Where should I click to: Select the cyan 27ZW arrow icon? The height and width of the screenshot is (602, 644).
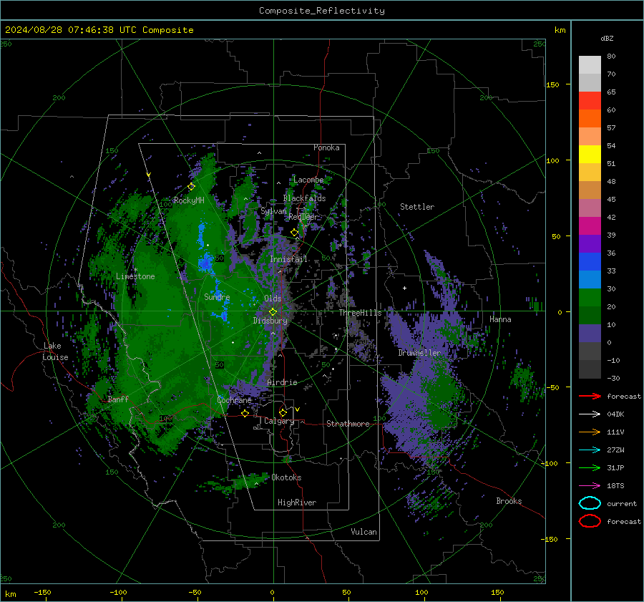click(590, 450)
